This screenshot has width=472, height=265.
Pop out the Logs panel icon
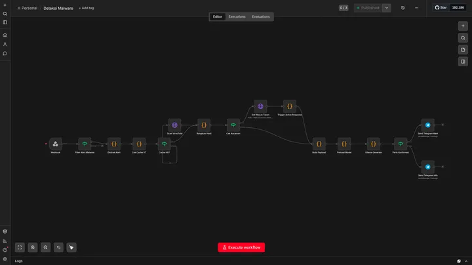click(x=459, y=261)
